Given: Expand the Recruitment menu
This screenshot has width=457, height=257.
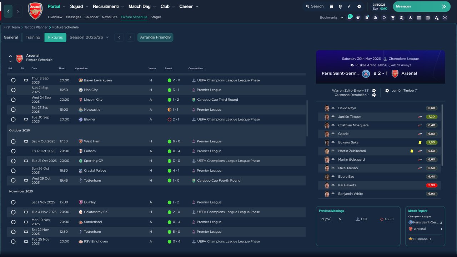Looking at the screenshot, I should click(x=108, y=6).
